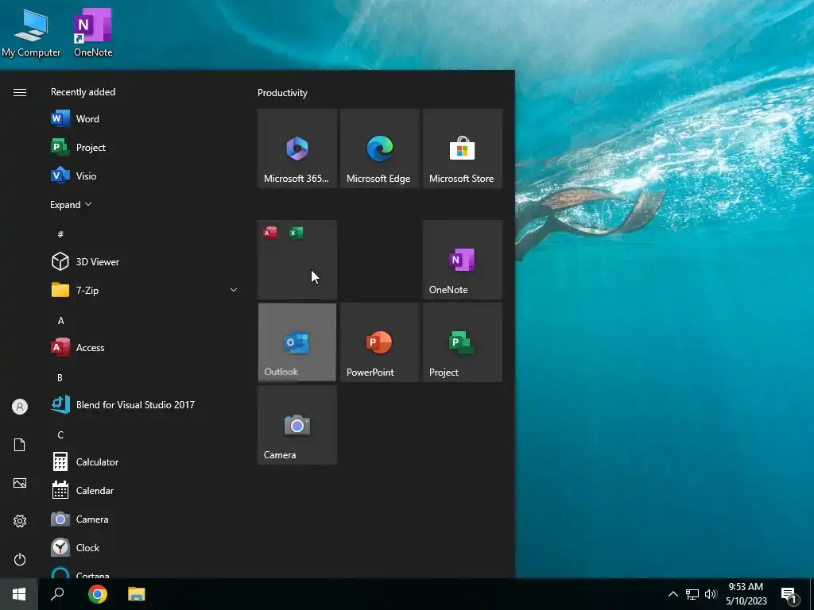
Task: Open network status tray icon
Action: tap(692, 594)
